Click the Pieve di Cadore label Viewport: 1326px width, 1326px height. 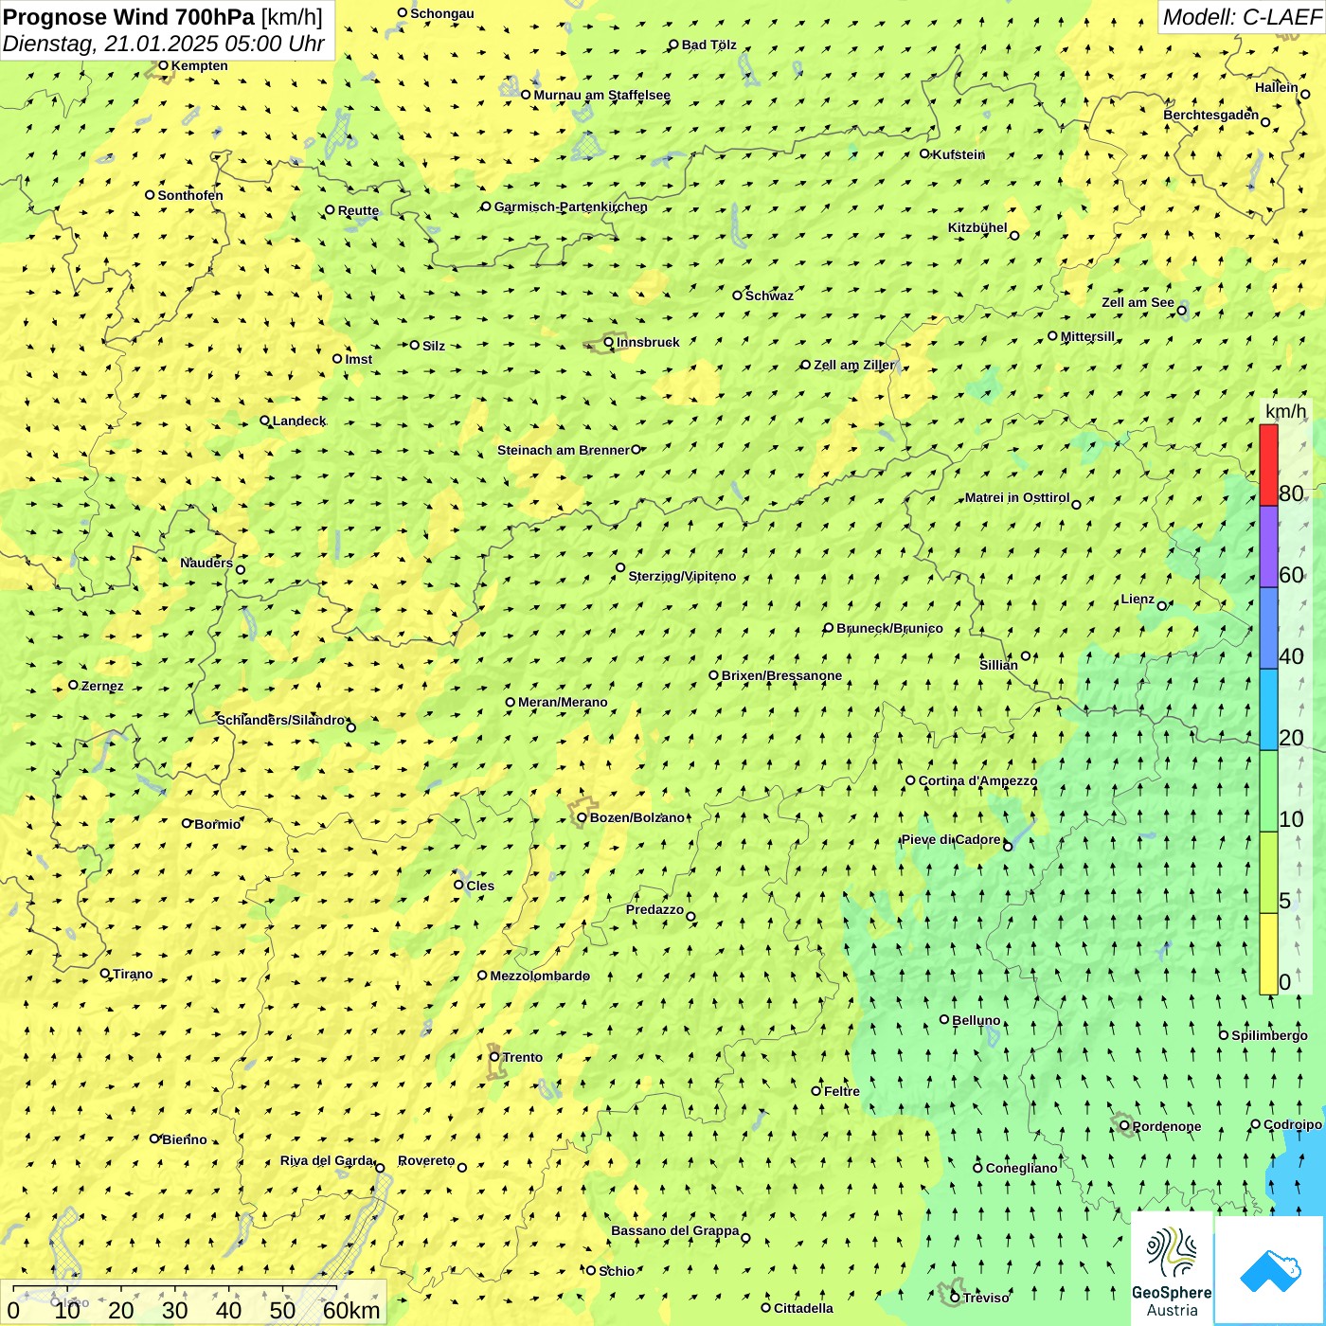pyautogui.click(x=951, y=839)
